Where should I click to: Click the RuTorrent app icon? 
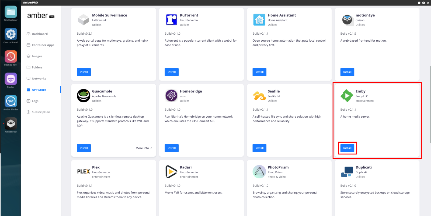pos(171,20)
